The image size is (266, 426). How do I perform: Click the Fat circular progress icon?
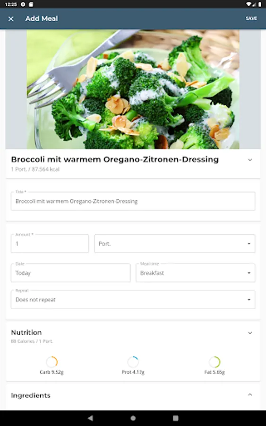[214, 362]
